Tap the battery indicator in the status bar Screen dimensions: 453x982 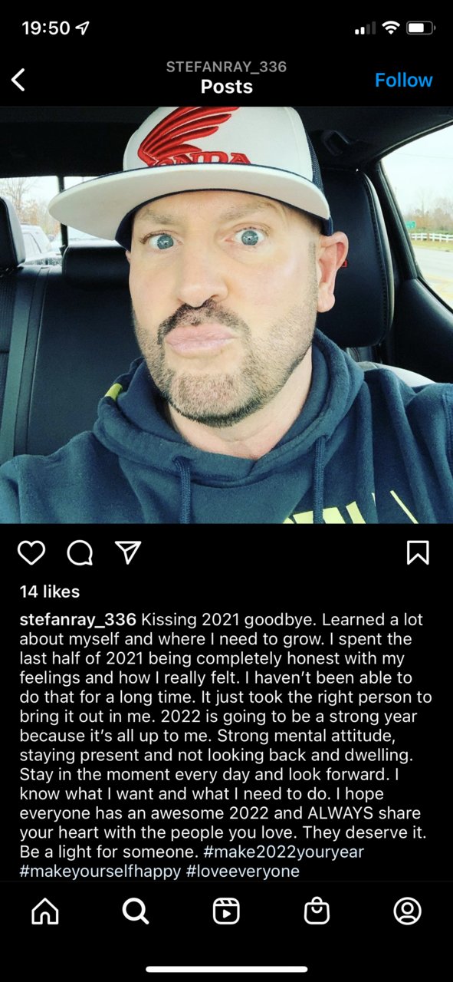coord(421,28)
